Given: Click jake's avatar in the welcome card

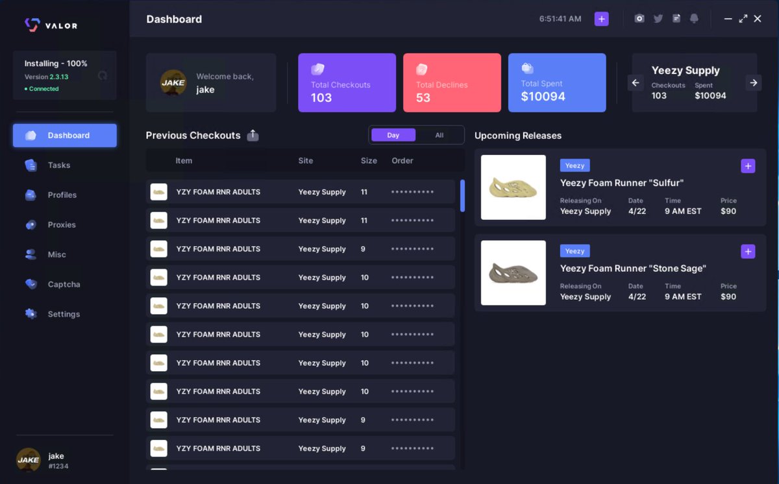Looking at the screenshot, I should pos(173,82).
